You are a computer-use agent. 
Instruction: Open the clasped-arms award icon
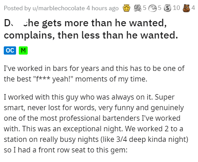[x=138, y=8]
